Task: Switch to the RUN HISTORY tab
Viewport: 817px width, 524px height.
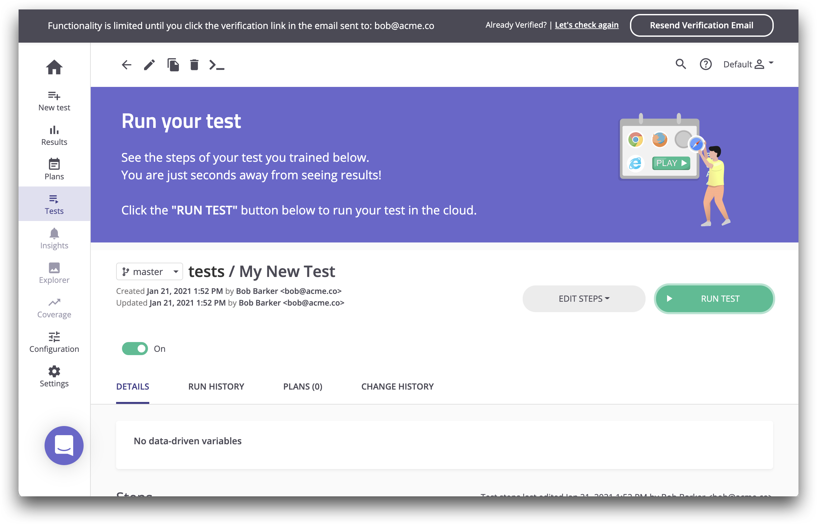Action: coord(216,387)
